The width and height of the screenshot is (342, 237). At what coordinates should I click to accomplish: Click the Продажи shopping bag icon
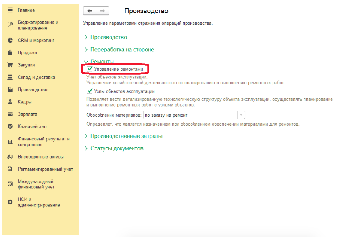(x=10, y=52)
